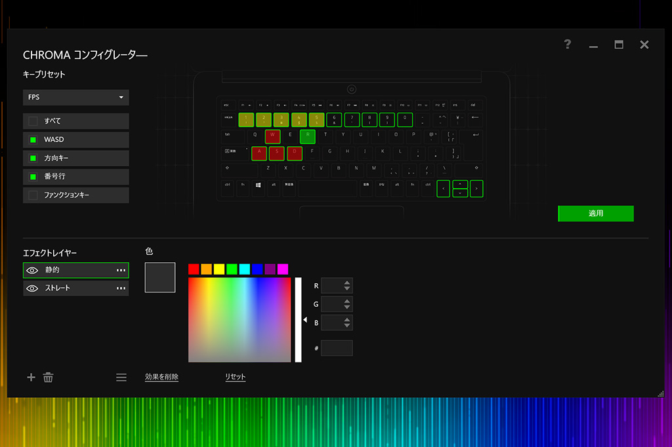The width and height of the screenshot is (672, 447).
Task: Select the power button on laptop preview
Action: point(352,89)
